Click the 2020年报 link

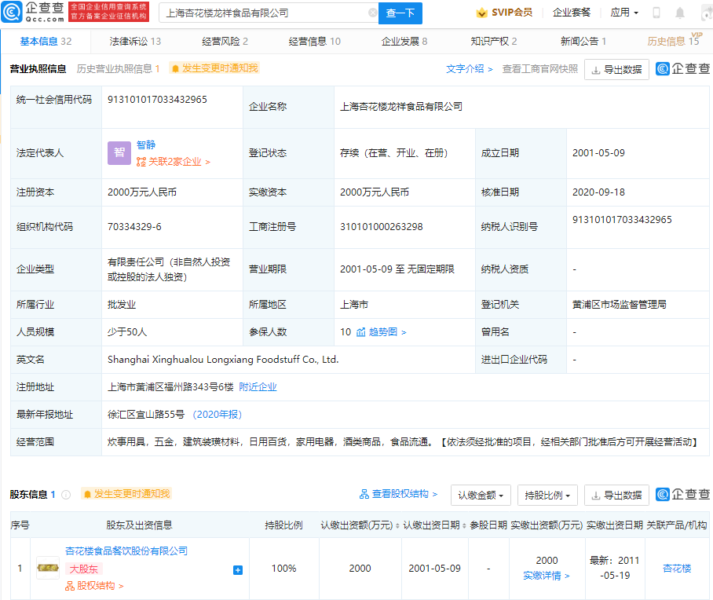click(x=218, y=415)
